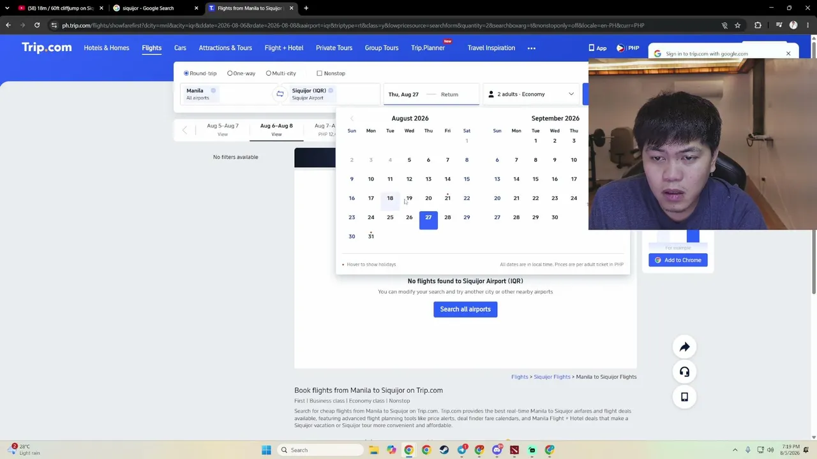The width and height of the screenshot is (817, 459).
Task: Select the One-way option
Action: pos(241,73)
